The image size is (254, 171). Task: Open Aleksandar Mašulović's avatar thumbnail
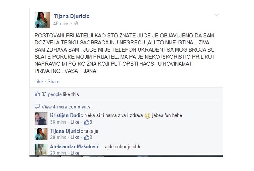tap(41, 149)
